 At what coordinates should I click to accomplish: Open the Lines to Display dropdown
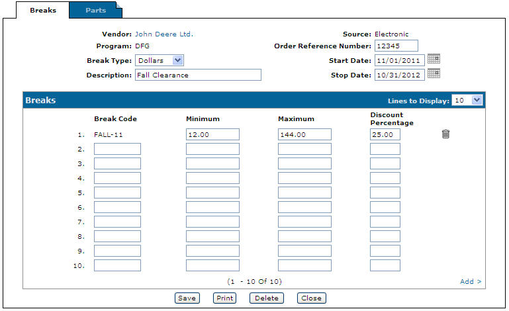(x=467, y=100)
